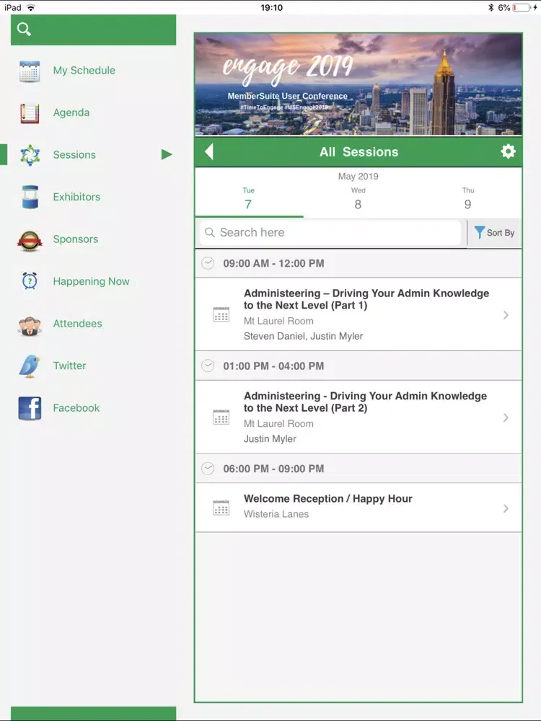The image size is (541, 721).
Task: Tap the engage 2019 conference banner
Action: coord(359,84)
